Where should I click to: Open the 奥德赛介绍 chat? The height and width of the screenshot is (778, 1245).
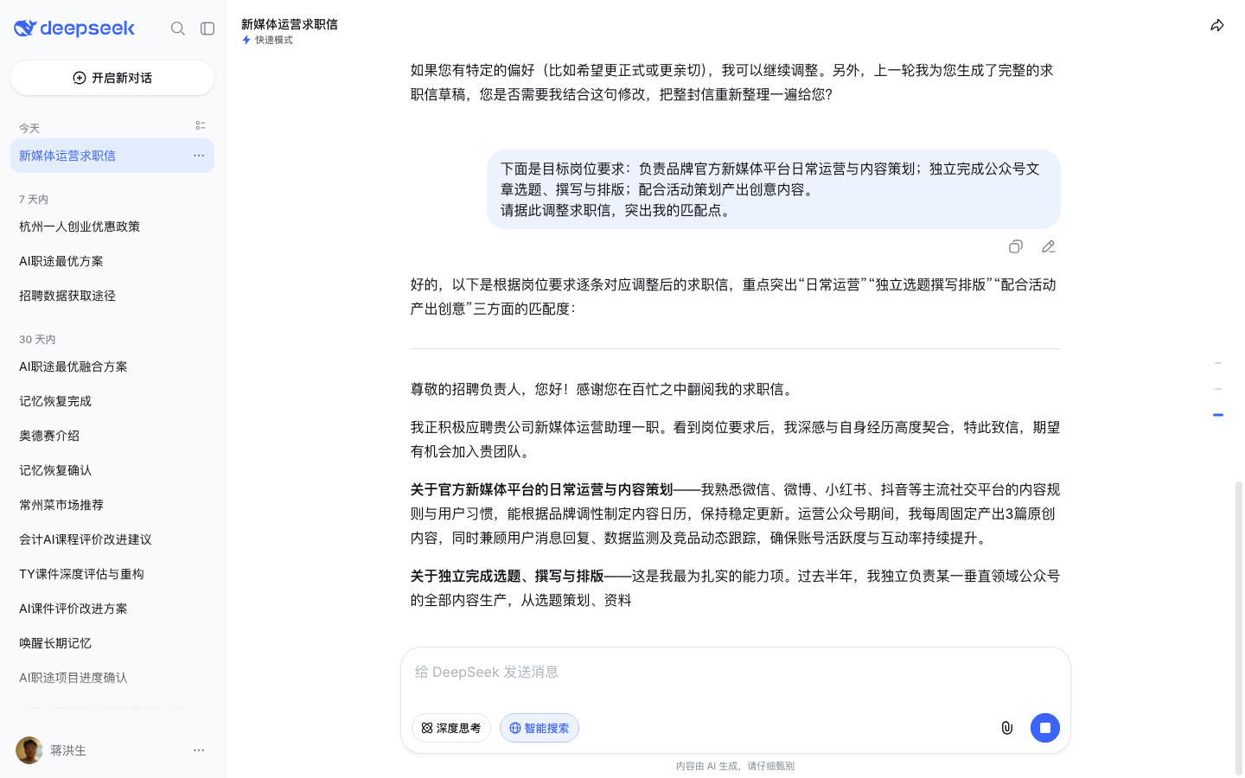click(112, 436)
